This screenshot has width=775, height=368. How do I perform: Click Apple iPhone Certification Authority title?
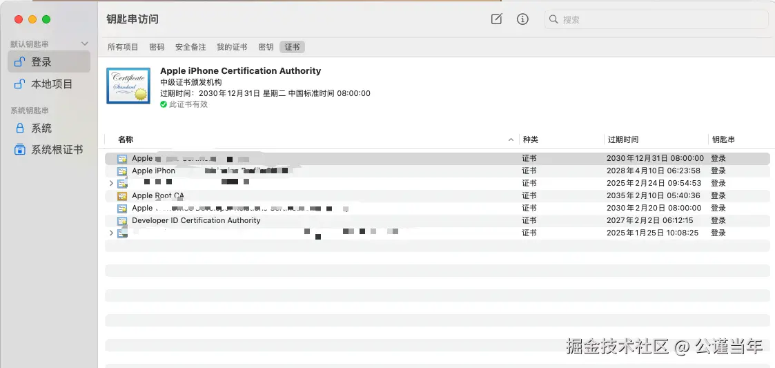point(241,70)
